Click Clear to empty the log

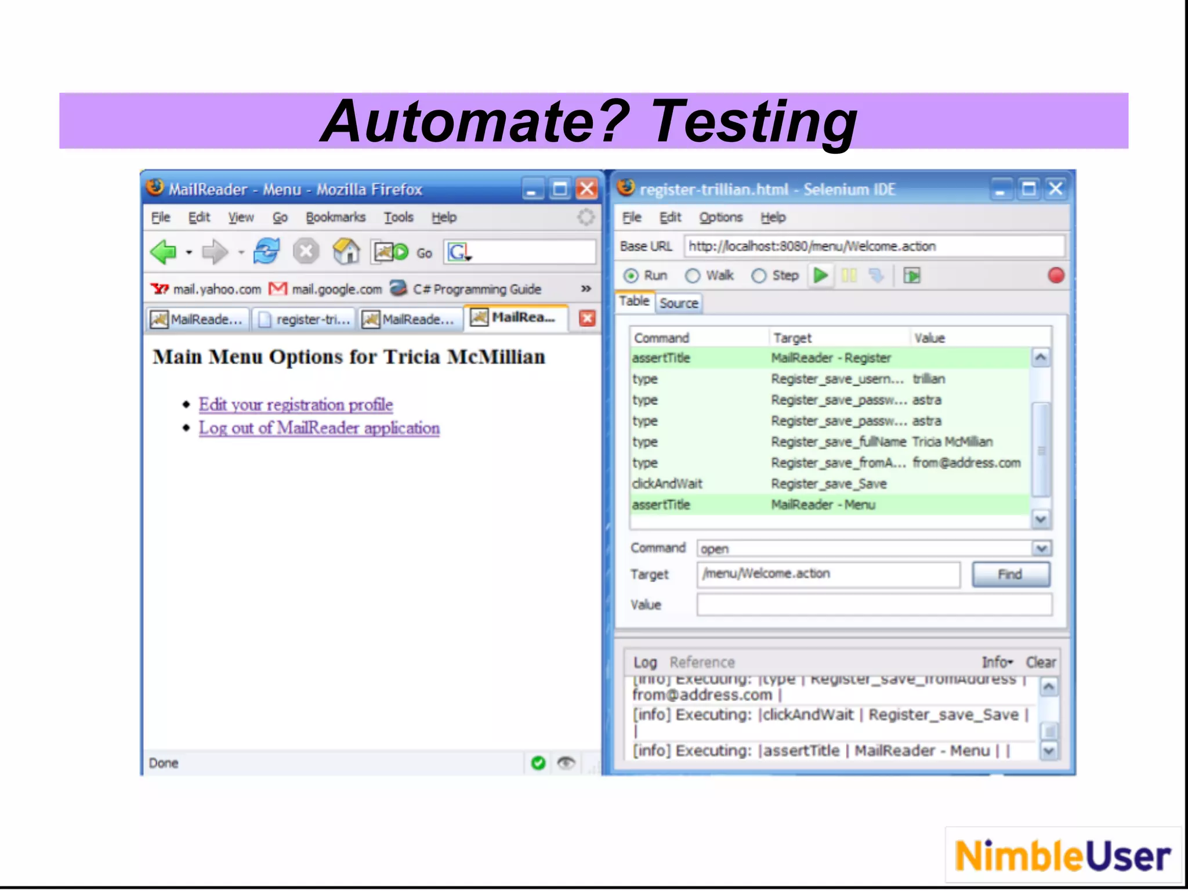[x=1041, y=662]
